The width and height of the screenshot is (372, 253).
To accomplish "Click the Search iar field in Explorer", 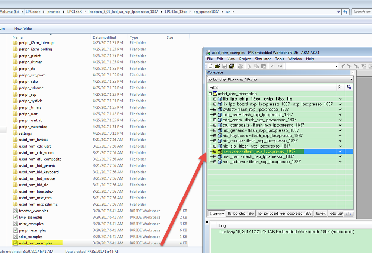I will tap(362, 12).
